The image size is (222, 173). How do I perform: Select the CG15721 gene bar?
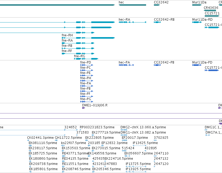212,16
